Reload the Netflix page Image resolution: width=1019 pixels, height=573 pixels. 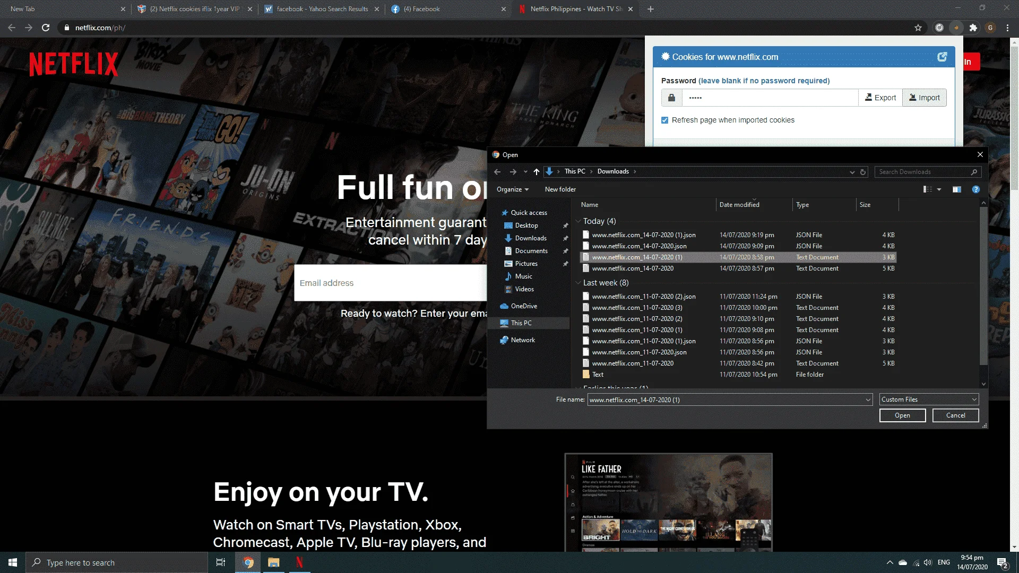tap(46, 28)
